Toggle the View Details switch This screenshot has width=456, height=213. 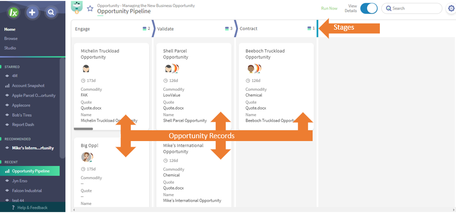[369, 8]
